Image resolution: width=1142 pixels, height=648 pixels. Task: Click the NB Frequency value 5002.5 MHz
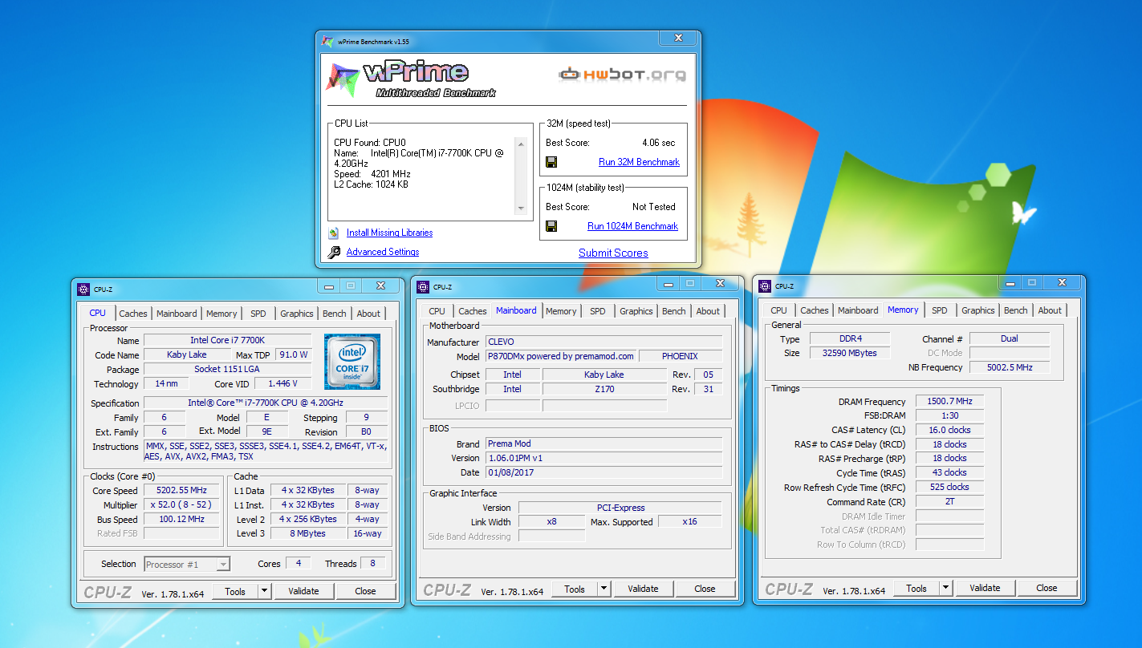click(x=1010, y=367)
